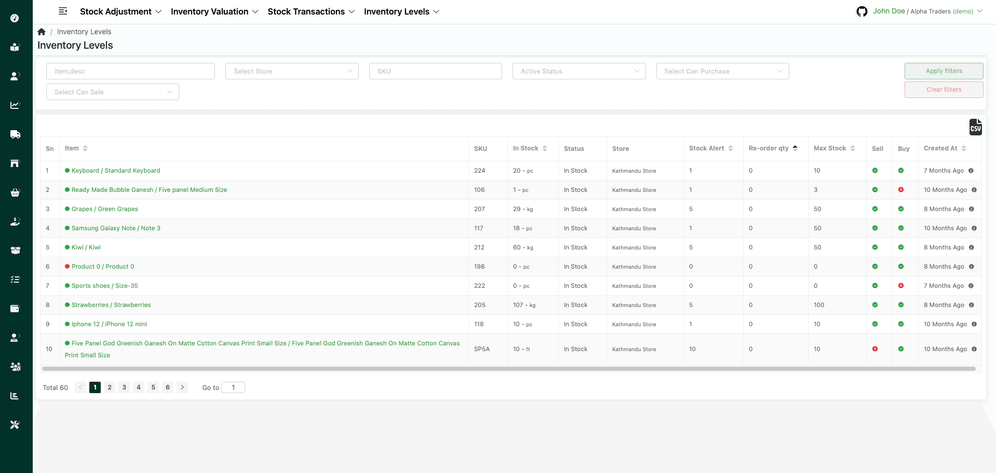Open the Samsung Galaxy Note item link
The height and width of the screenshot is (473, 996).
[116, 228]
